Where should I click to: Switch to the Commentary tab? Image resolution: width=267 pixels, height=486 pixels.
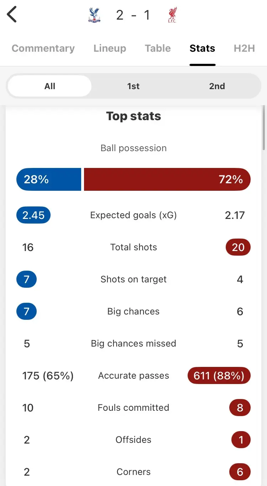[43, 48]
